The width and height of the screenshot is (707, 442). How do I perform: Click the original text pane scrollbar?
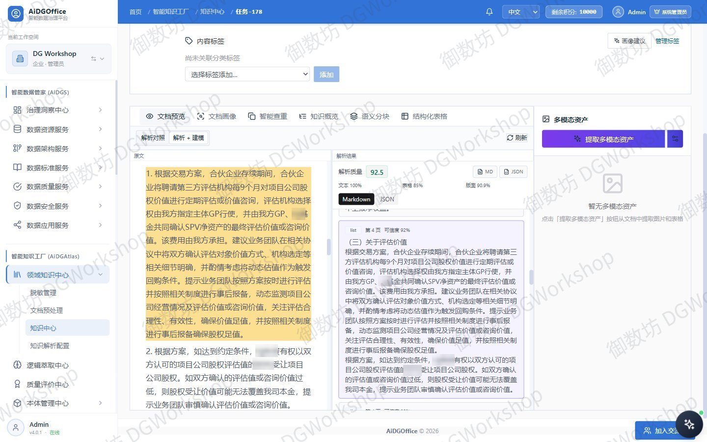tap(329, 247)
